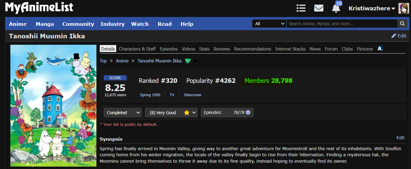The width and height of the screenshot is (411, 169).
Task: Click the play arrow icon in breadcrumb
Action: pyautogui.click(x=196, y=61)
